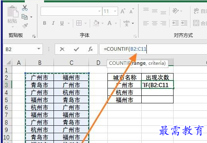Click the select all corner triangle
This screenshot has width=207, height=143.
(9, 62)
